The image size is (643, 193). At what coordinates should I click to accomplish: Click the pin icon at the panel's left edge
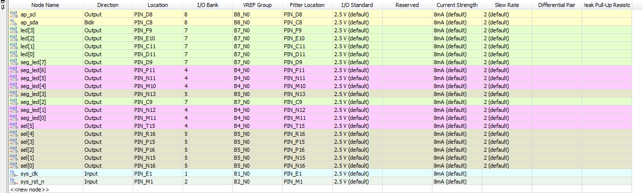3,6
